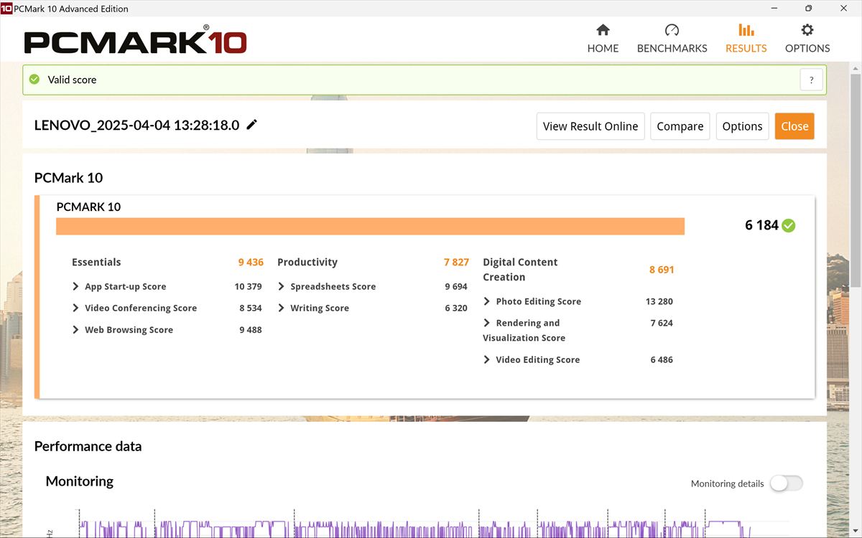Click App Start-up value 10 379
Image resolution: width=862 pixels, height=538 pixels.
[x=248, y=286]
